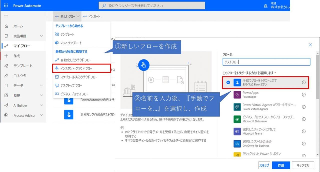Image resolution: width=320 pixels, height=172 pixels.
Task: Open the app launcher waffle icon
Action: 6,5
